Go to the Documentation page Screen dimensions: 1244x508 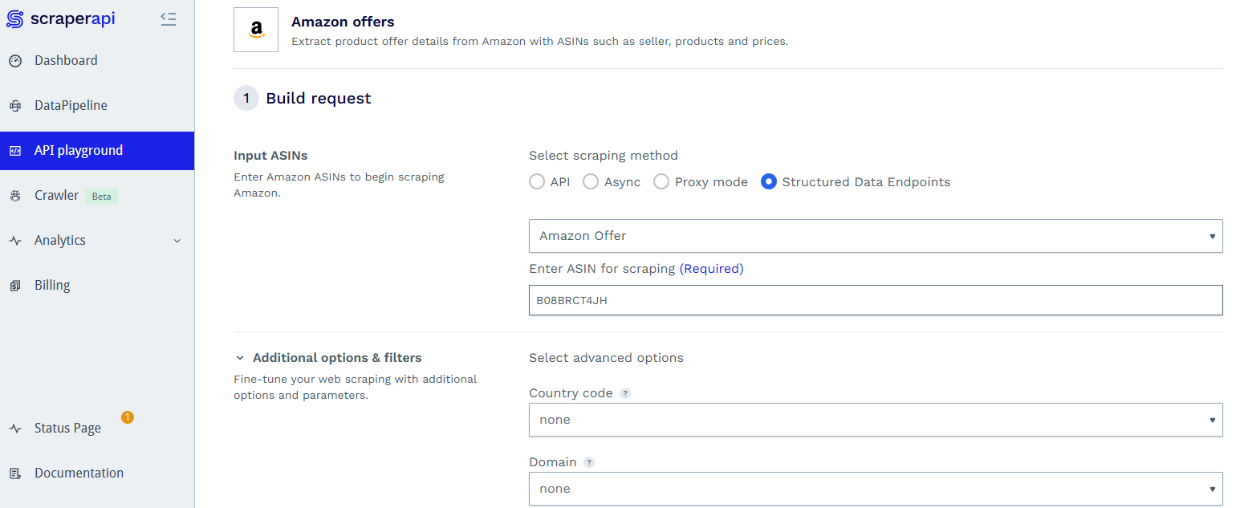(79, 473)
